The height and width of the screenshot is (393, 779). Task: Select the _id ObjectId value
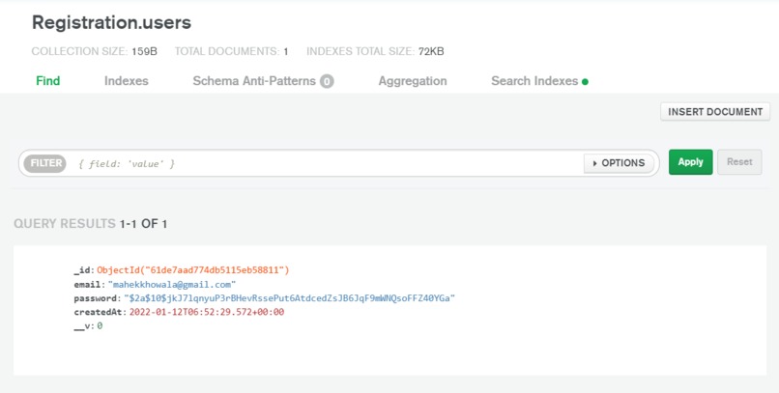192,270
